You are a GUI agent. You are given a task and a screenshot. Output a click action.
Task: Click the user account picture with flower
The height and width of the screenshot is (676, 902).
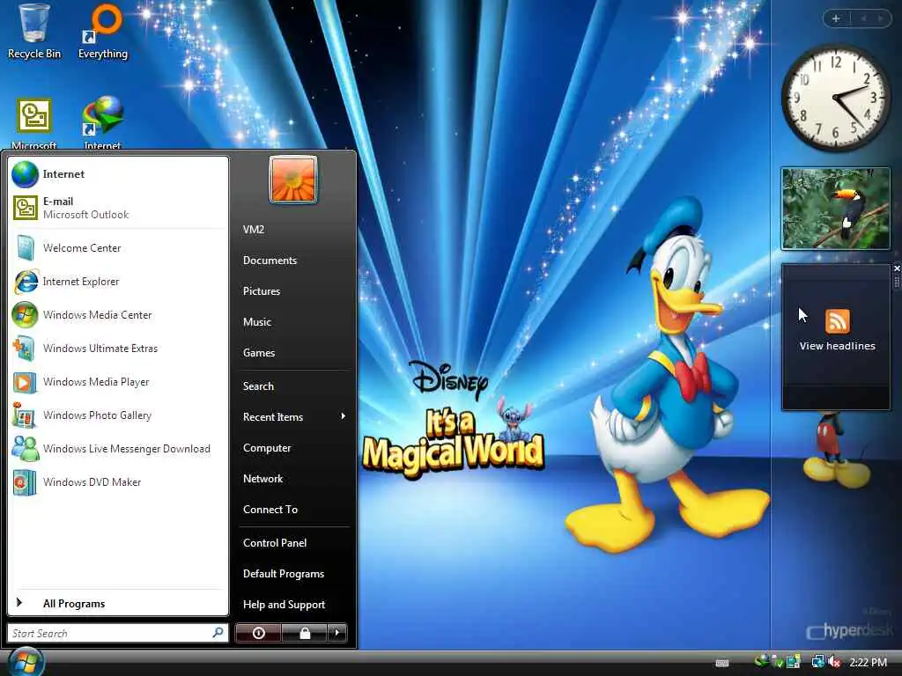tap(292, 180)
